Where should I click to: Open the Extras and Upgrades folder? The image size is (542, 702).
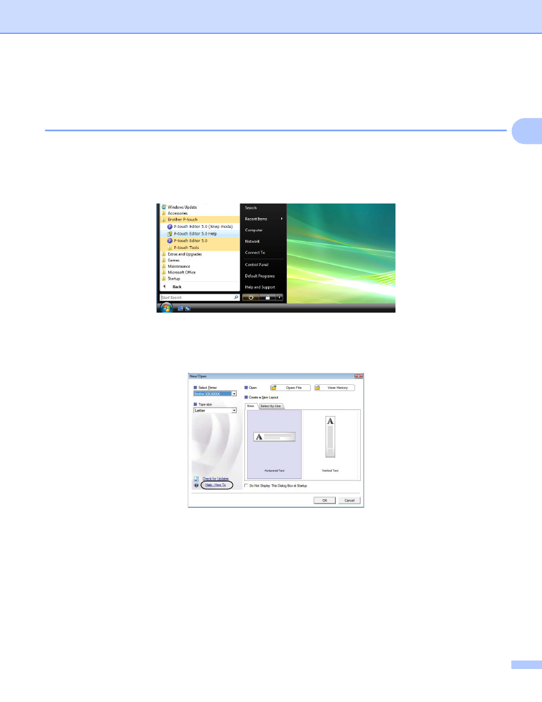click(185, 254)
